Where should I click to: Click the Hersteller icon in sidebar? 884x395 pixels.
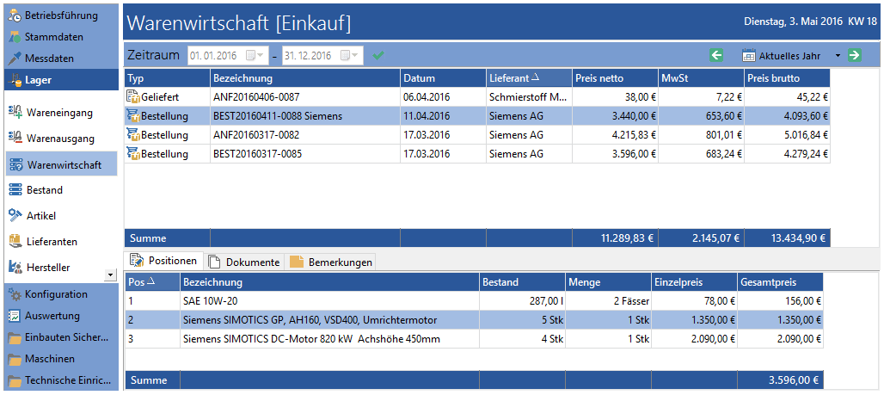(x=15, y=267)
